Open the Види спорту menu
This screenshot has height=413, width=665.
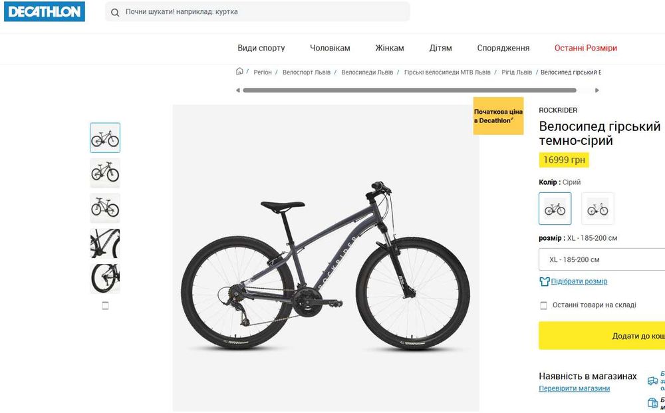(261, 48)
